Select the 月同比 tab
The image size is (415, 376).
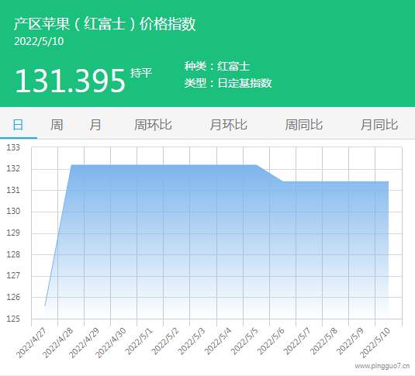coord(379,125)
